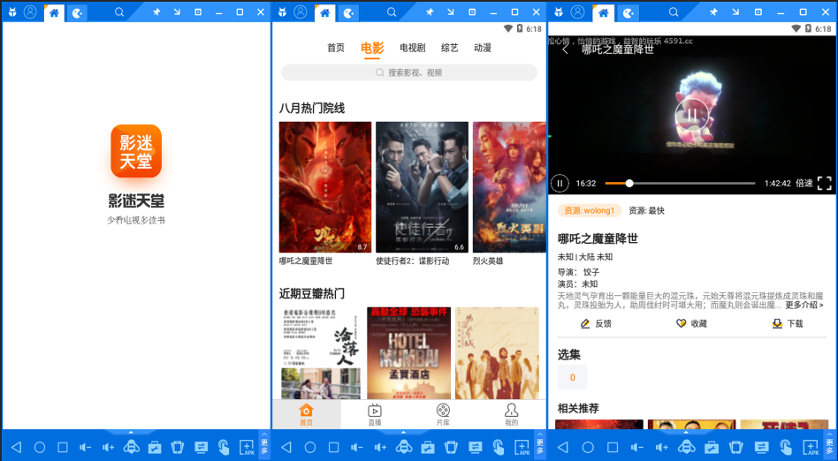Click the 影迷天堂 app logo on splash screen

click(x=136, y=151)
